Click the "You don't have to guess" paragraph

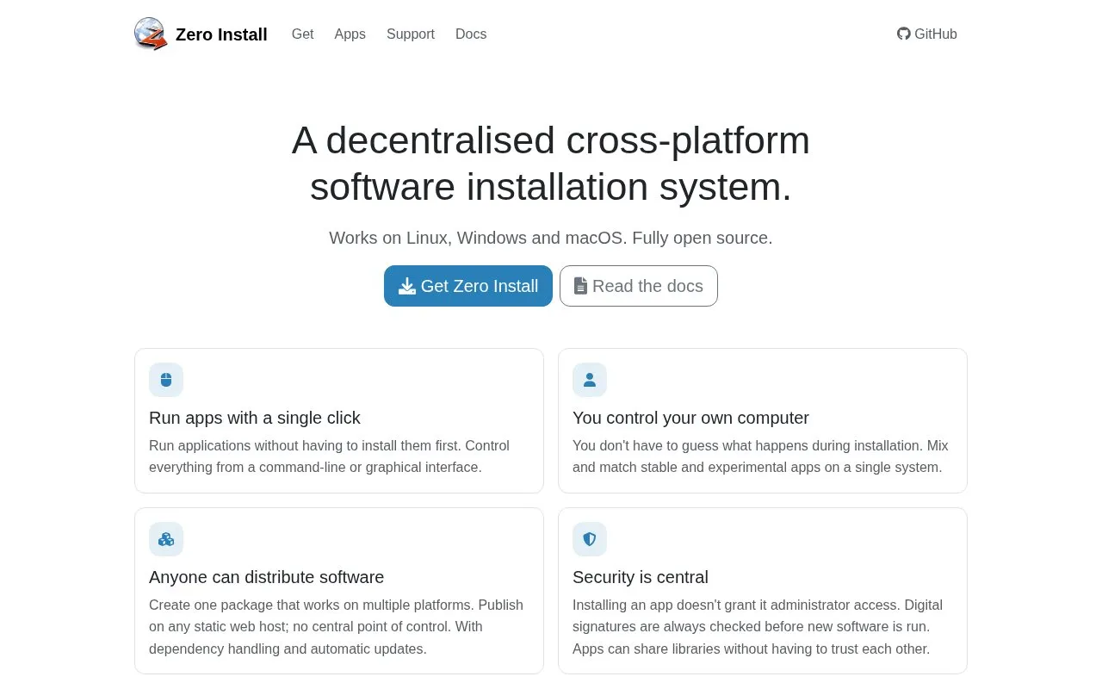(x=760, y=456)
